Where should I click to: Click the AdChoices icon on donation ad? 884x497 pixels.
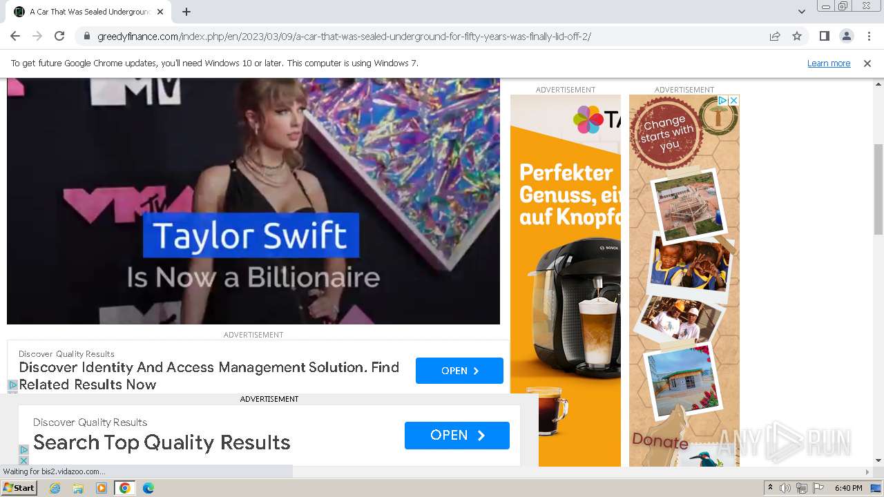click(x=722, y=100)
